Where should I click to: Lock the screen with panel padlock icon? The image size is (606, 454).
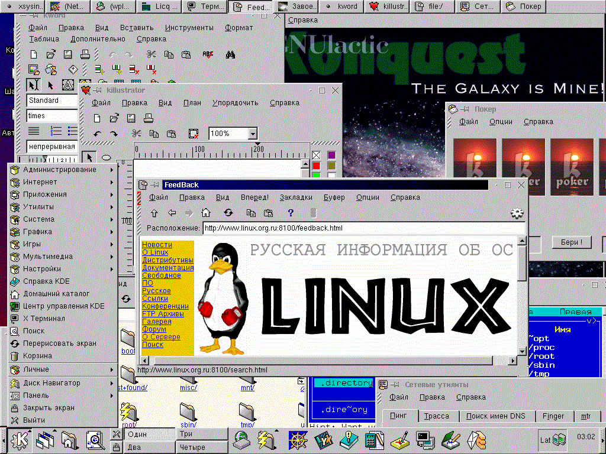click(116, 447)
